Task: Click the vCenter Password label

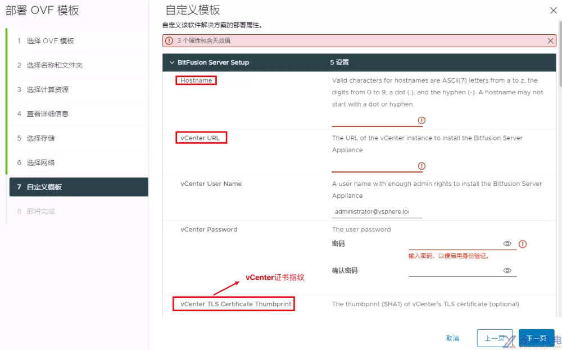Action: pos(209,230)
